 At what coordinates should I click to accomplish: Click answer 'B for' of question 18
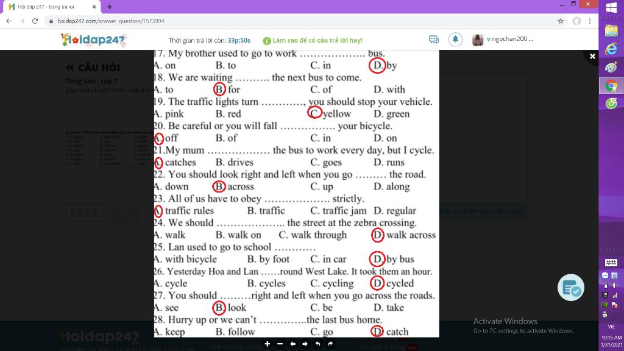[227, 89]
